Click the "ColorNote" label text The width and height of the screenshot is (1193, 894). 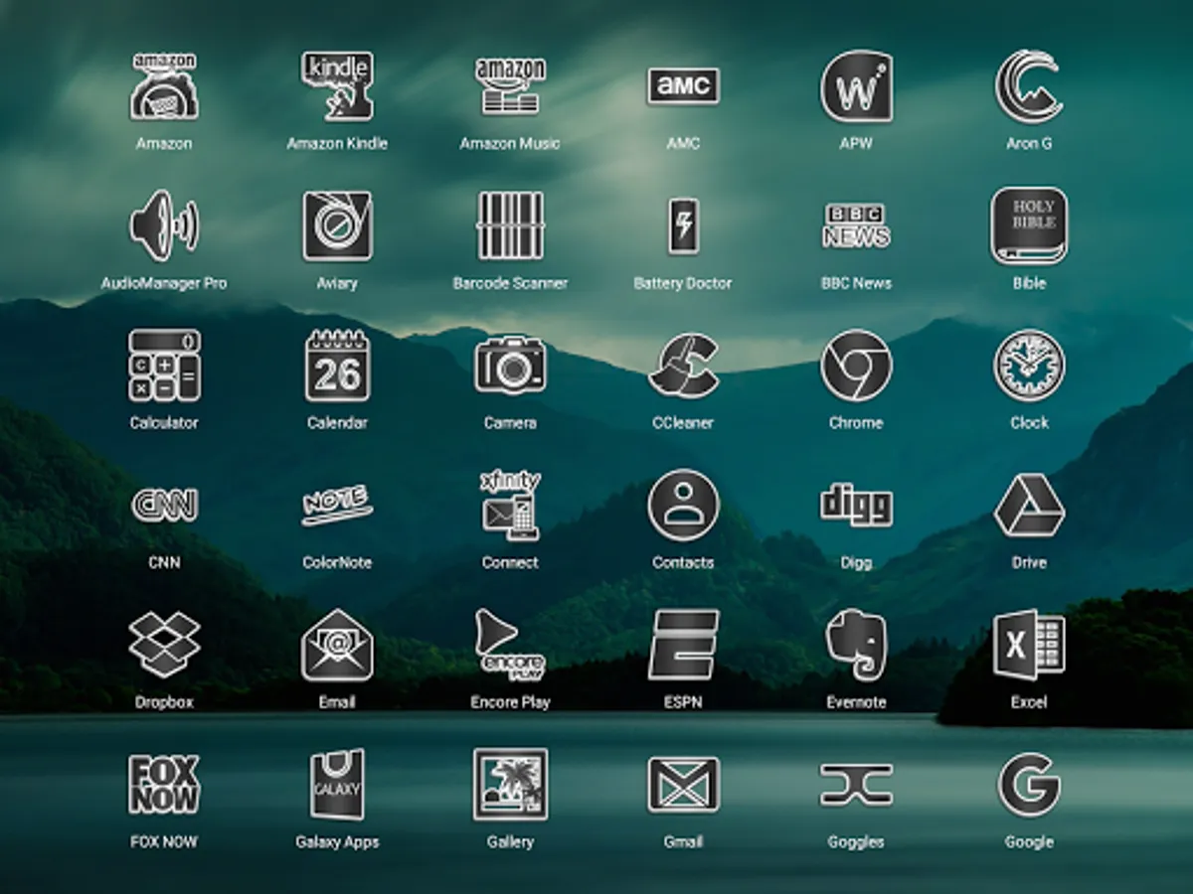(x=337, y=562)
